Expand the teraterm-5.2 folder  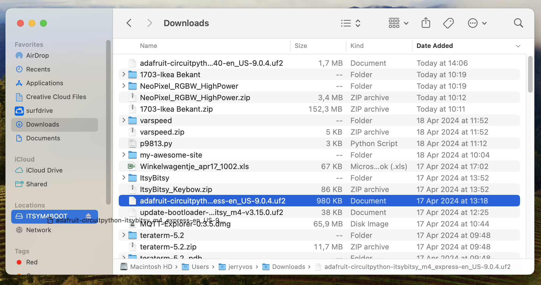(x=124, y=235)
